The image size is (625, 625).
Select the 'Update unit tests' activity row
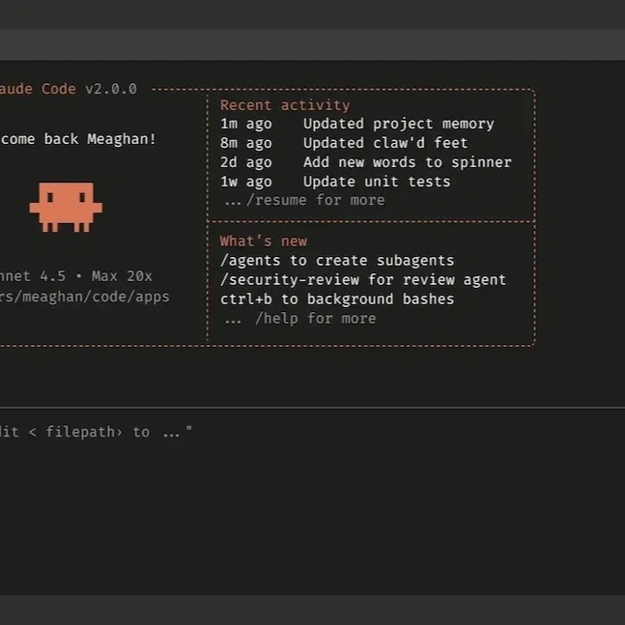pyautogui.click(x=335, y=182)
